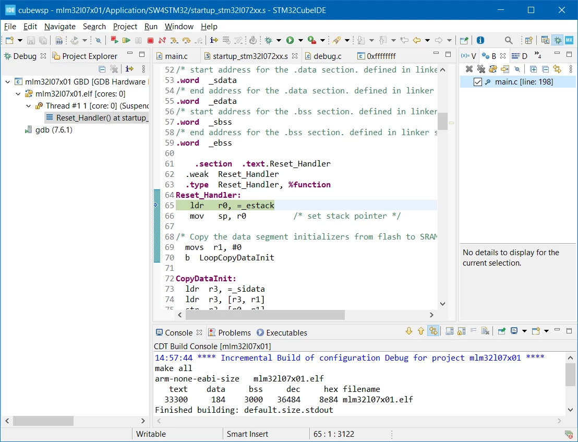
Task: Click the Open Perspective icon
Action: (x=529, y=40)
